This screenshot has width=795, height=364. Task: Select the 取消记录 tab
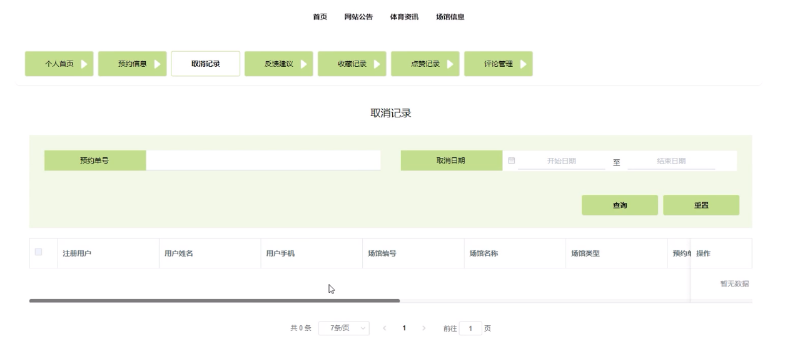tap(206, 64)
